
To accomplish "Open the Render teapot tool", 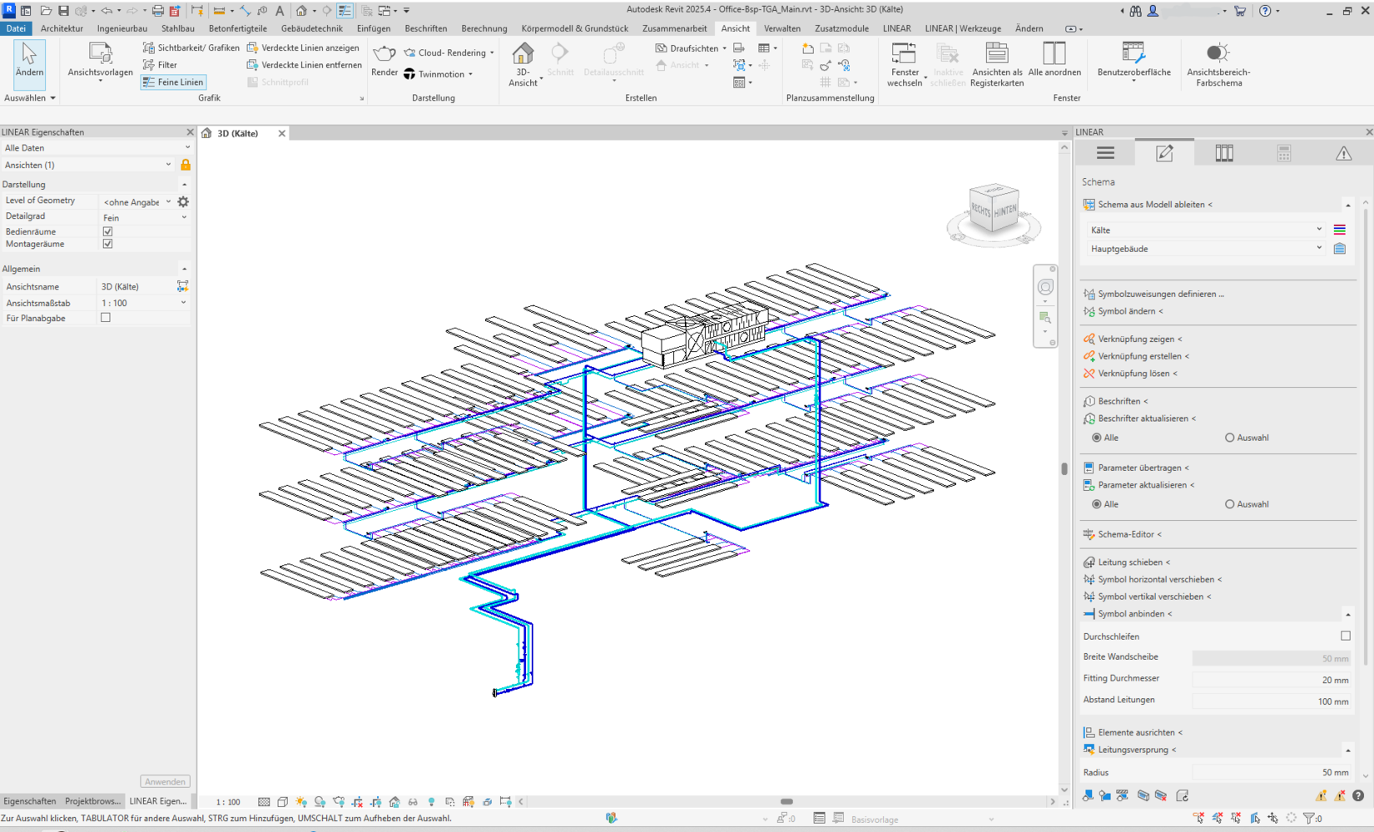I will 384,55.
